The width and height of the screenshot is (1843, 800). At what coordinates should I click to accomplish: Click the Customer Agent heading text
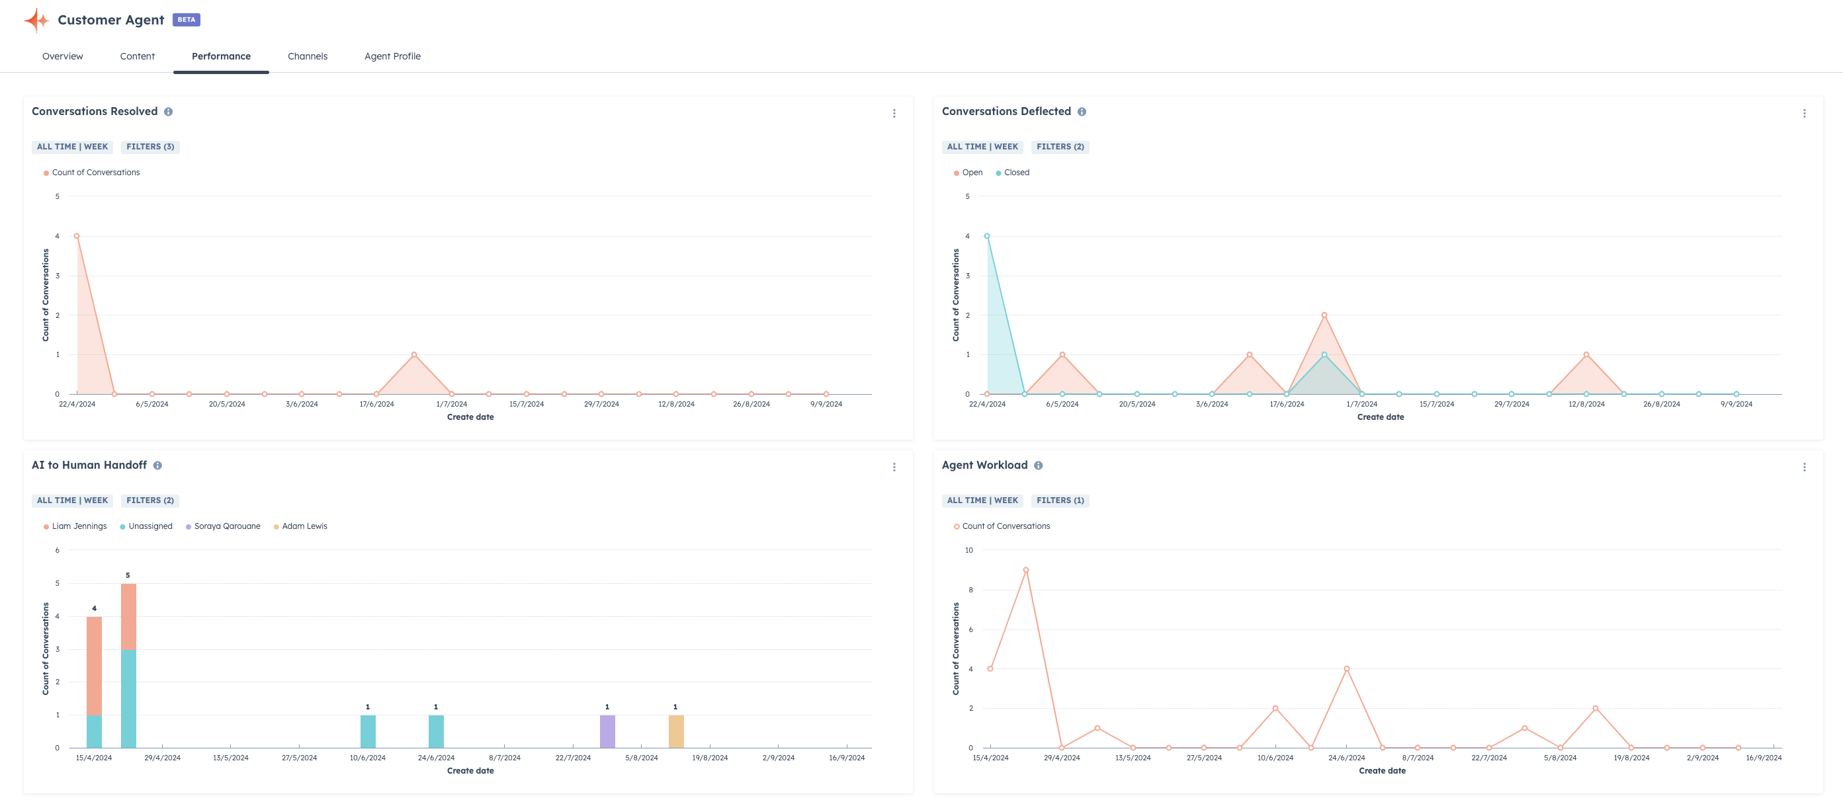coord(111,20)
